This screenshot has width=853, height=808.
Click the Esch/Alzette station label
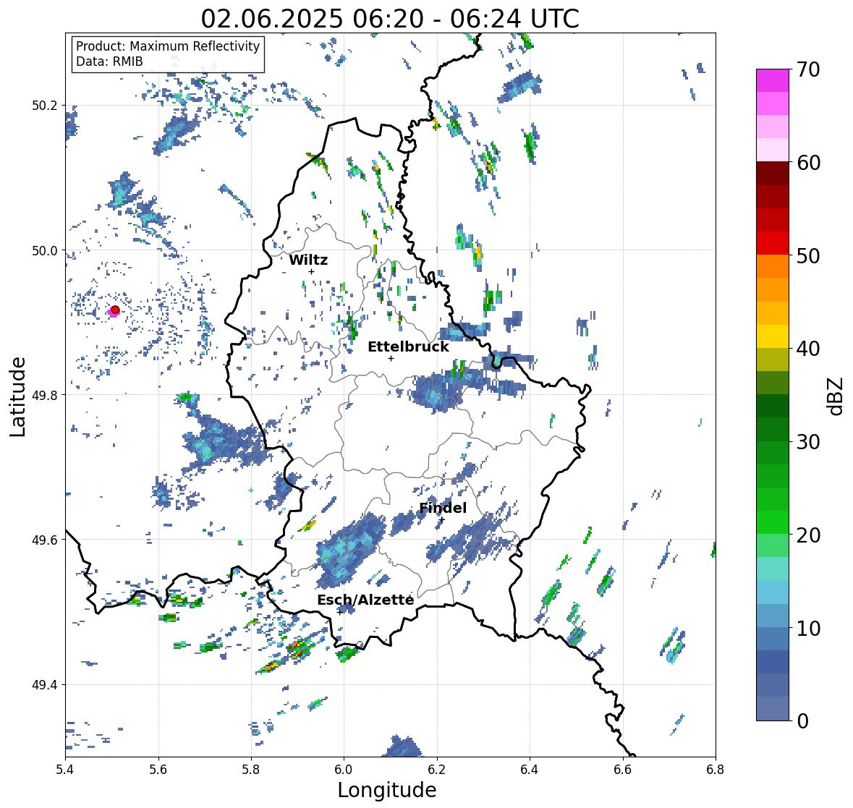(365, 600)
